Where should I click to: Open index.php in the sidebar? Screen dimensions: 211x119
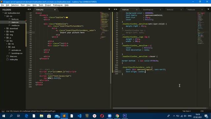(14, 59)
